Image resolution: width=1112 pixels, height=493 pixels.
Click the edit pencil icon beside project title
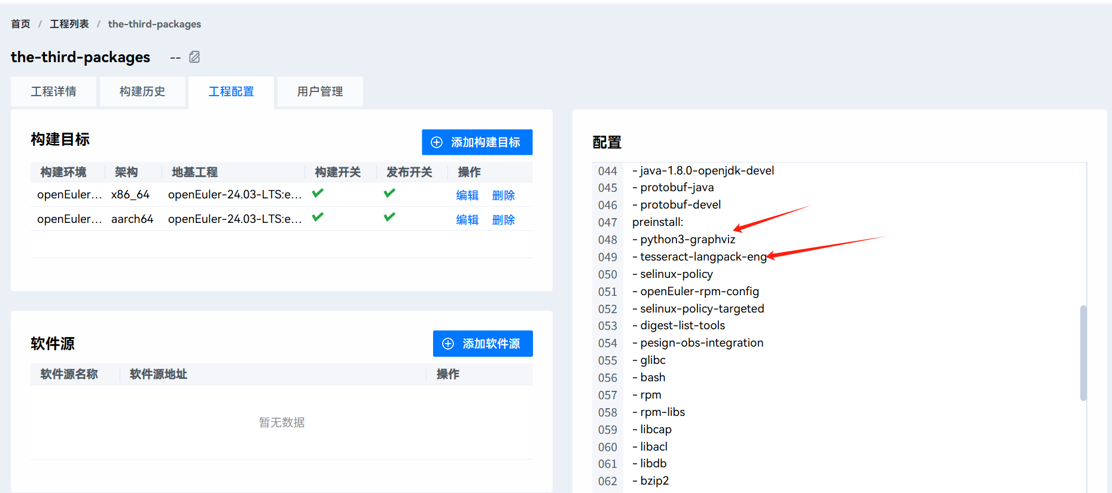coord(194,57)
